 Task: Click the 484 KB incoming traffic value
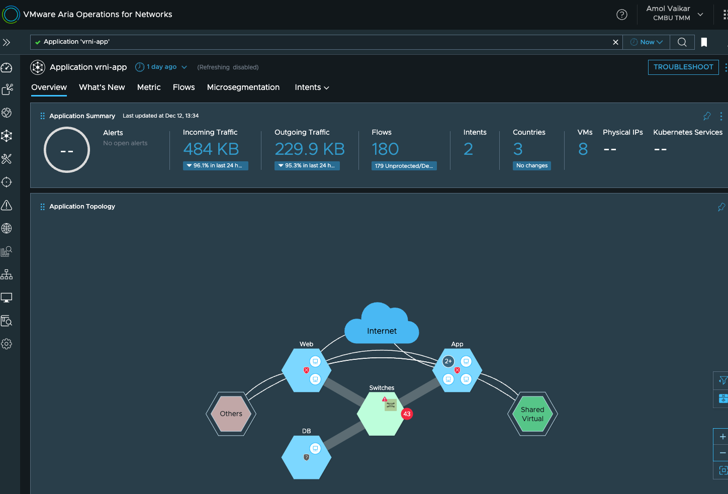(x=211, y=149)
